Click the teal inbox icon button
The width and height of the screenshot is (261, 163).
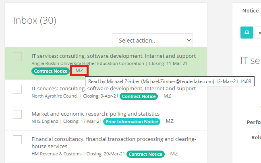pos(247,32)
